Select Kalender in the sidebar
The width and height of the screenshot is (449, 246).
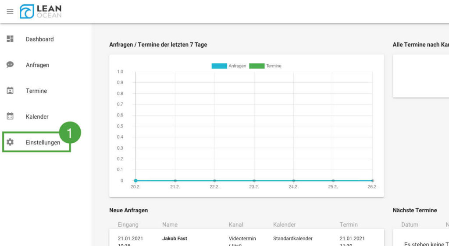(x=37, y=116)
